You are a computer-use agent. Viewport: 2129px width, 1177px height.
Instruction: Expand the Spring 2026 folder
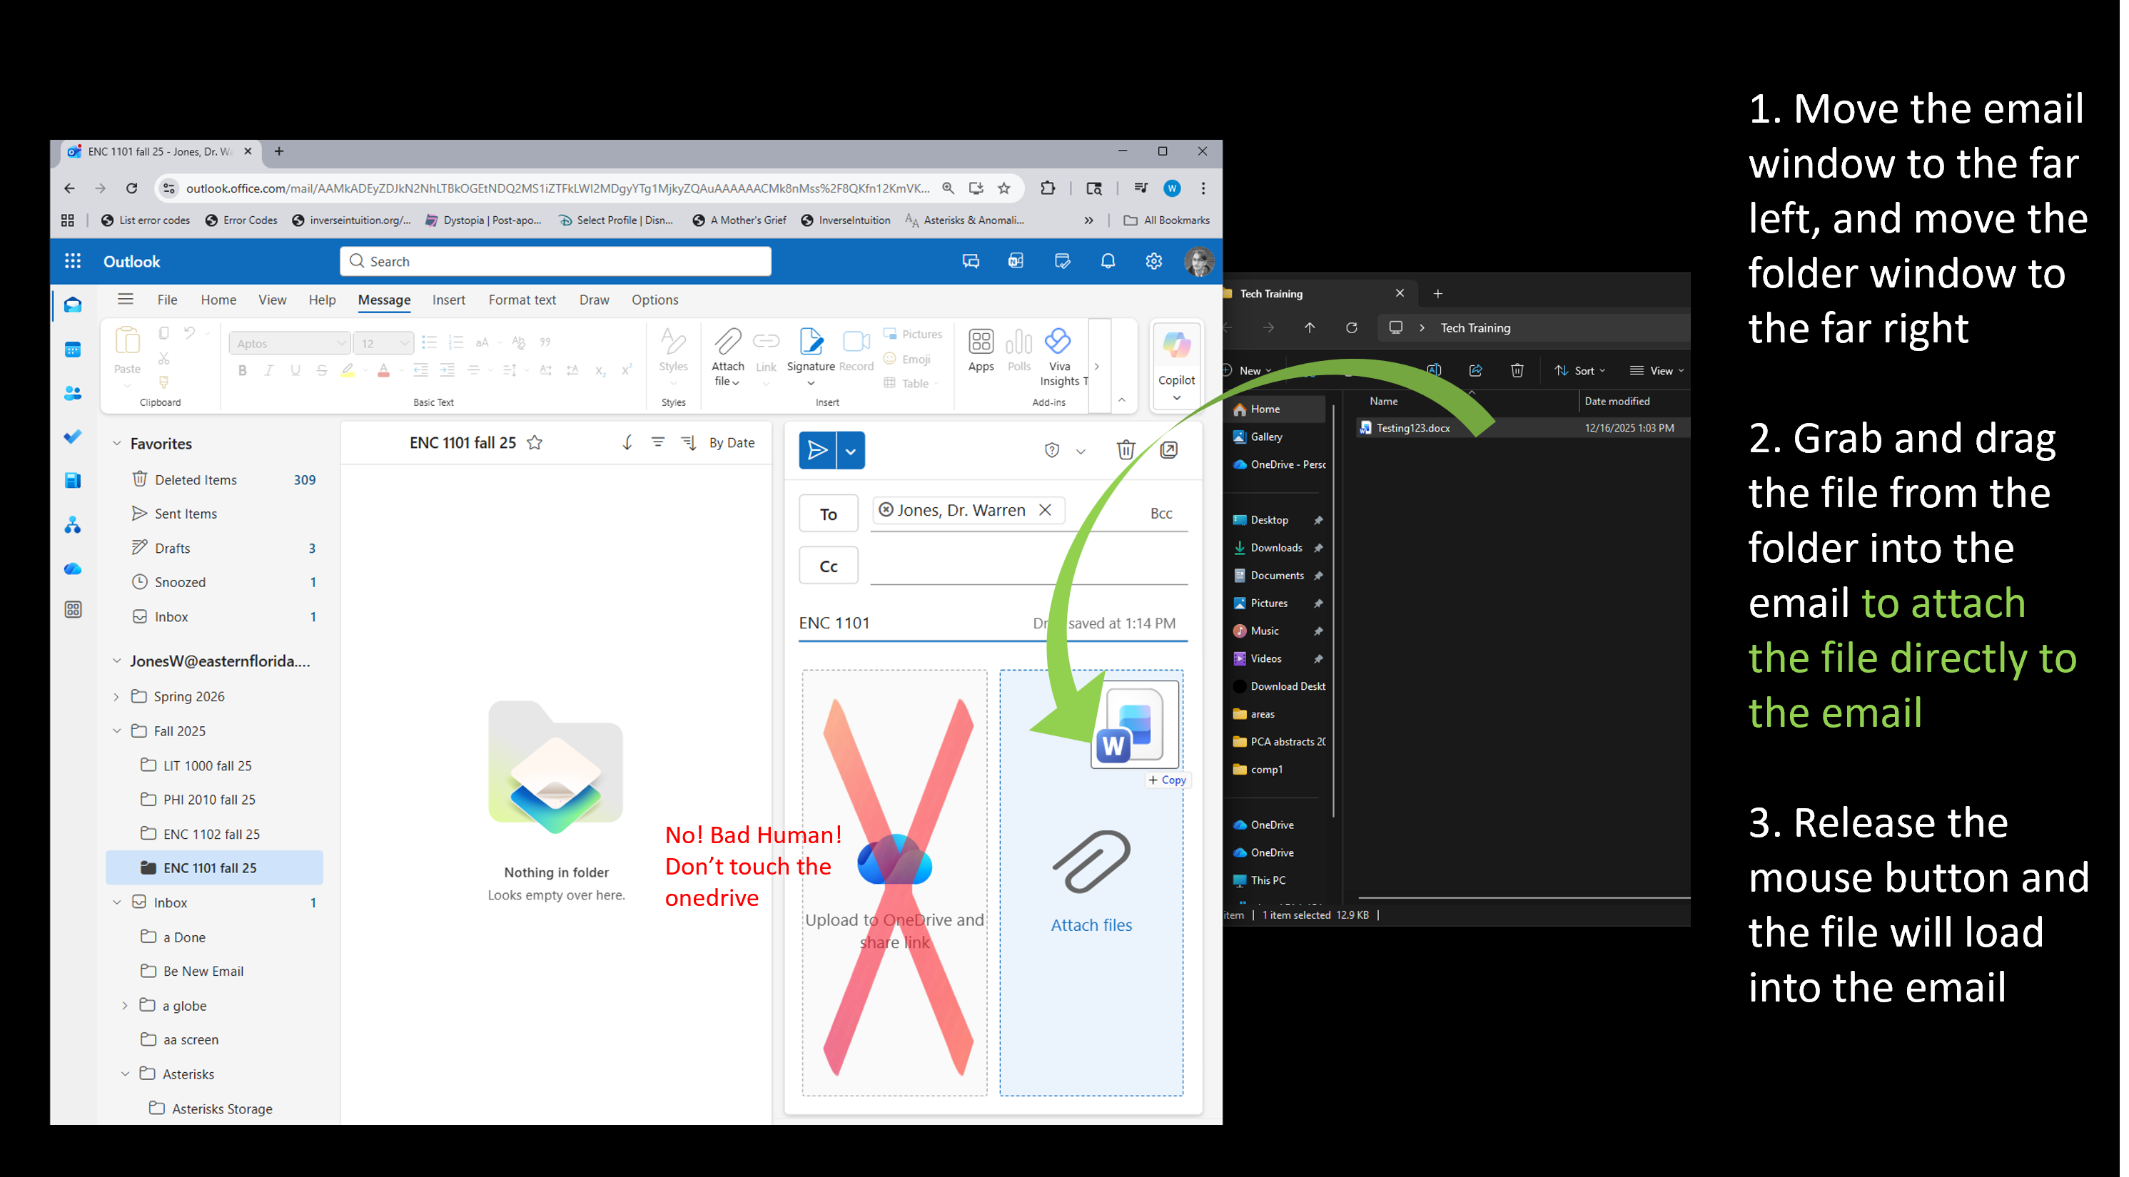point(116,696)
